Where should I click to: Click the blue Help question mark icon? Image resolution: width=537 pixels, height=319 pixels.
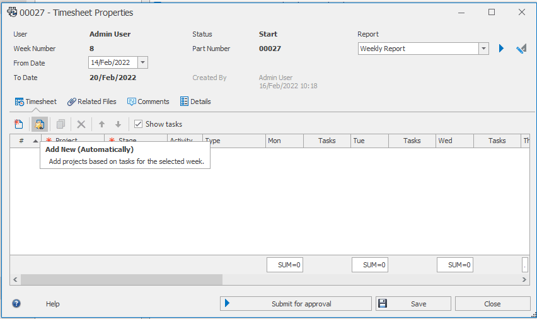click(16, 303)
